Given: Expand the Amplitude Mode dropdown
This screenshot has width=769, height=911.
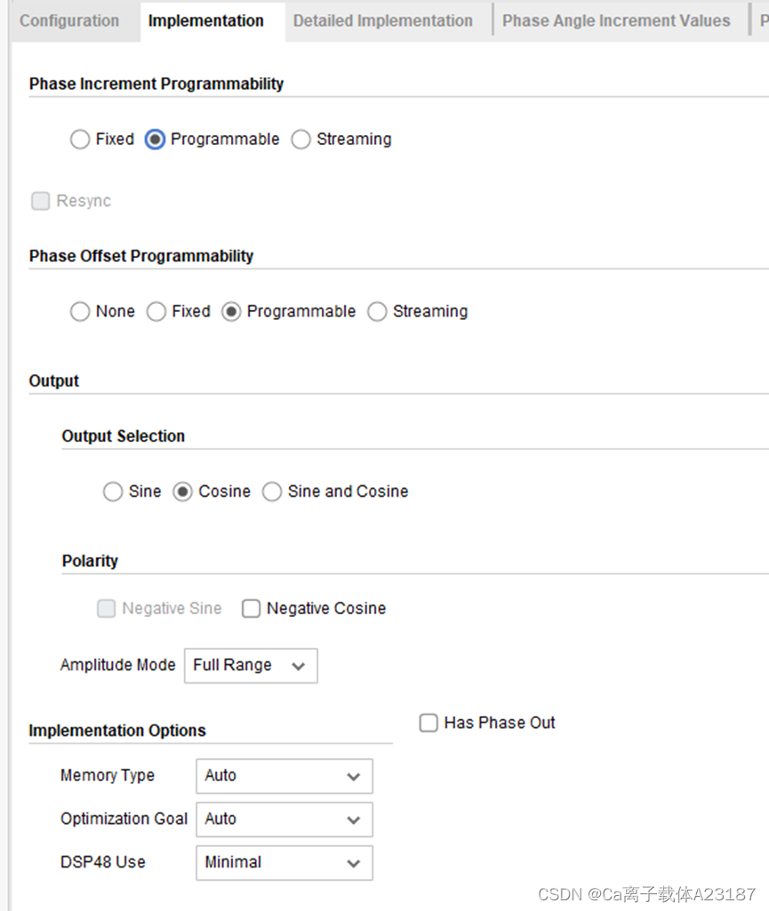Looking at the screenshot, I should click(x=251, y=666).
